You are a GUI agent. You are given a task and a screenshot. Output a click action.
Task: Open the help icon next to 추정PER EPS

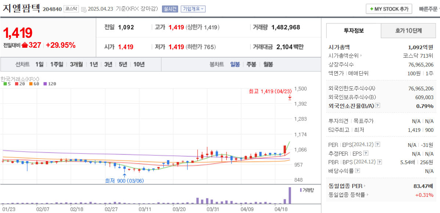(366, 154)
